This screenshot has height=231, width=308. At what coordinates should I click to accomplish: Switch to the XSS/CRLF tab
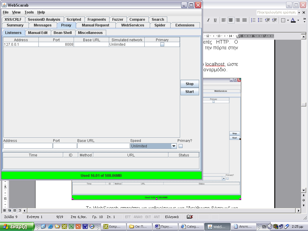(x=13, y=20)
